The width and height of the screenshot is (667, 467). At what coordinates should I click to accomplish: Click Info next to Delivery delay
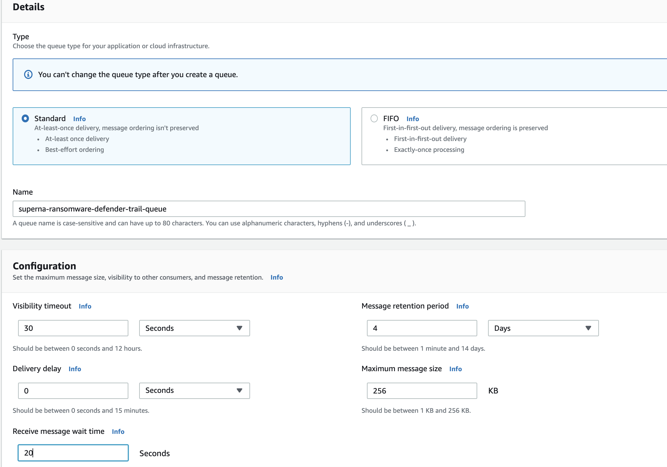(74, 369)
